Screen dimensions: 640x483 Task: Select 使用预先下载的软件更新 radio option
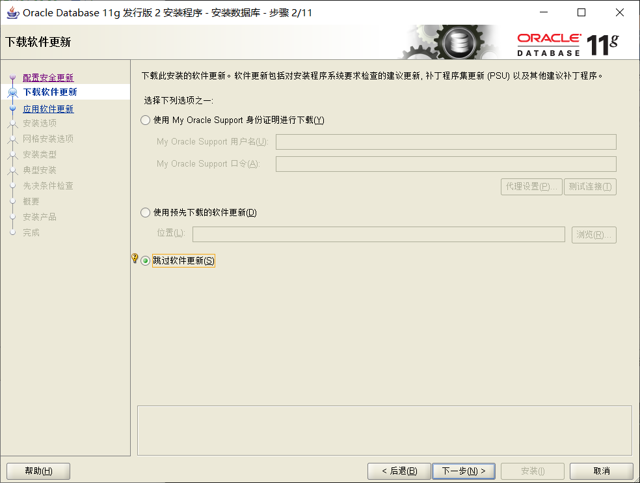145,212
